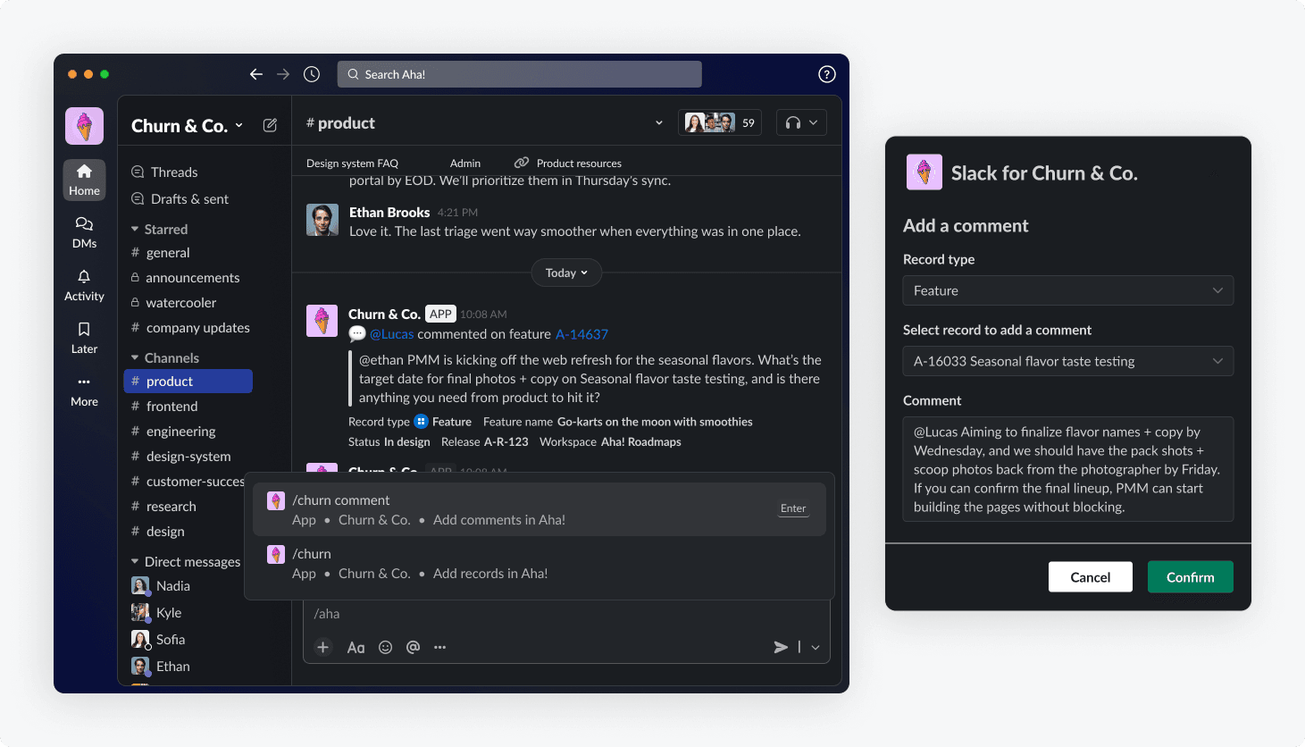Screen dimensions: 1305x747
Task: Click into the Comment text area
Action: click(x=1068, y=469)
